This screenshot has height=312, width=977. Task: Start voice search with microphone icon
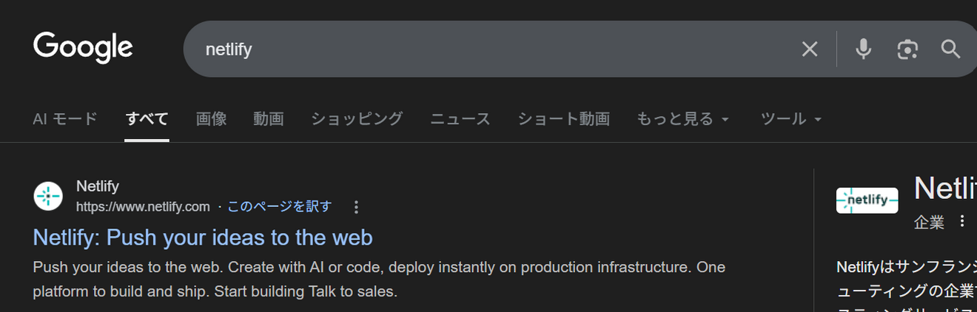tap(863, 50)
